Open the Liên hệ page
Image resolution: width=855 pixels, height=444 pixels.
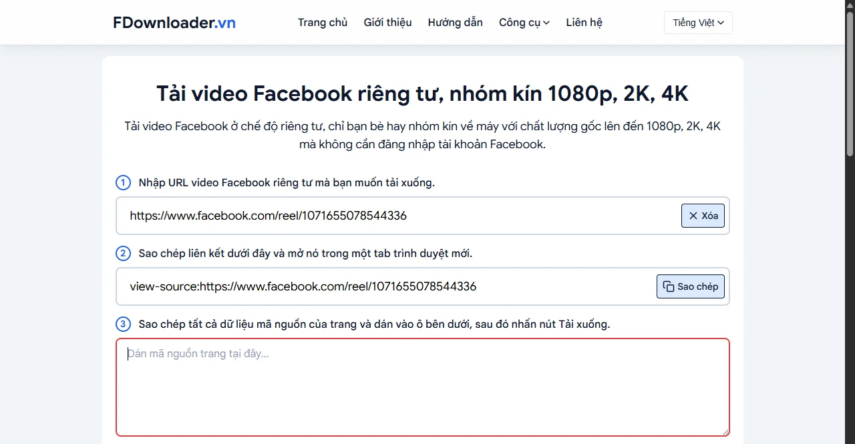584,23
